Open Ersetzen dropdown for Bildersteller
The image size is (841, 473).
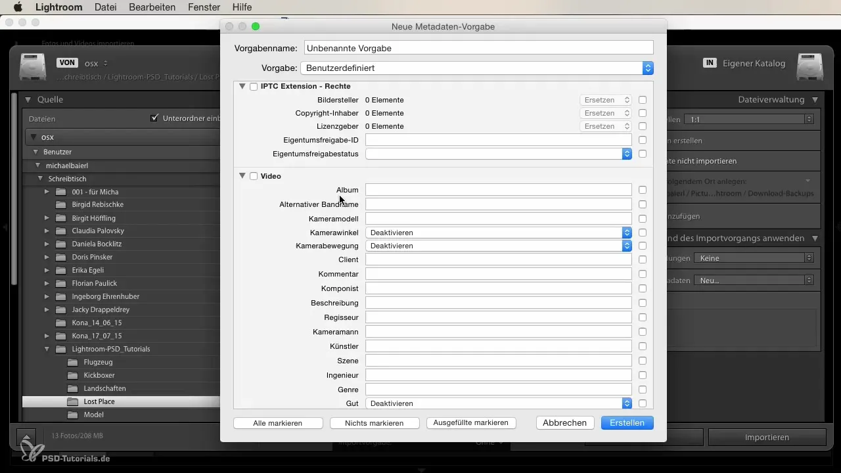click(606, 100)
